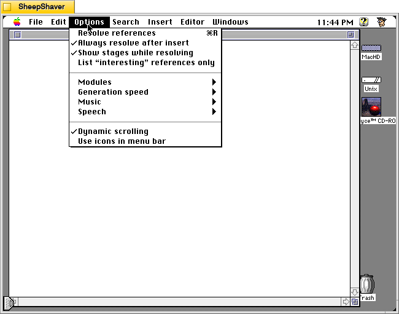399x314 pixels.
Task: Open the application switcher icon in menu bar
Action: coord(381,22)
